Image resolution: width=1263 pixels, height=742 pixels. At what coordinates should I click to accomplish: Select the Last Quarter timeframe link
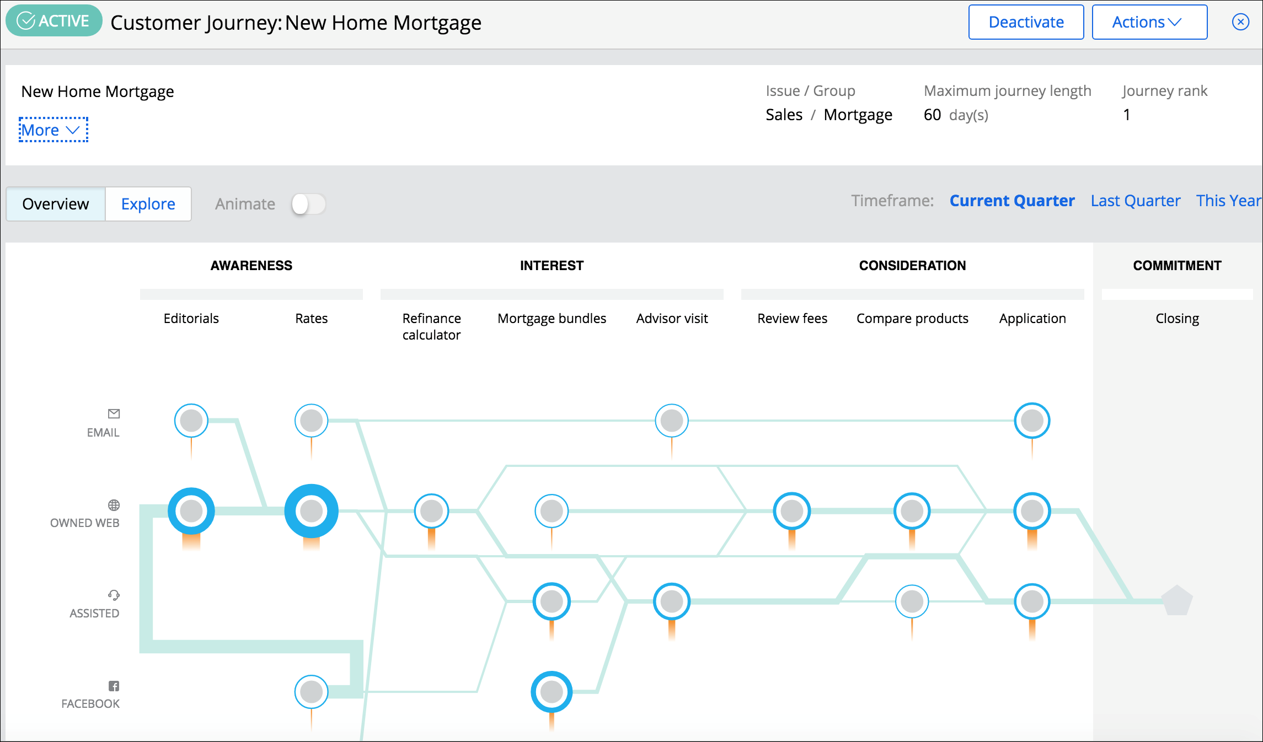(1136, 202)
